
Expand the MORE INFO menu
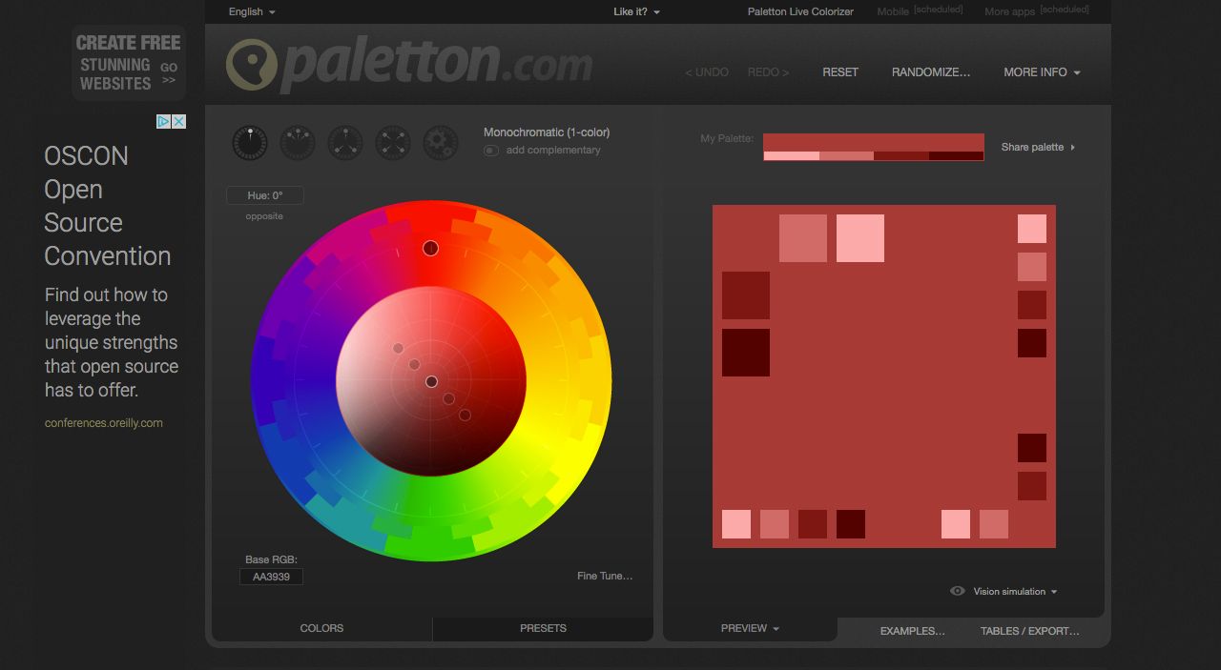click(1042, 72)
